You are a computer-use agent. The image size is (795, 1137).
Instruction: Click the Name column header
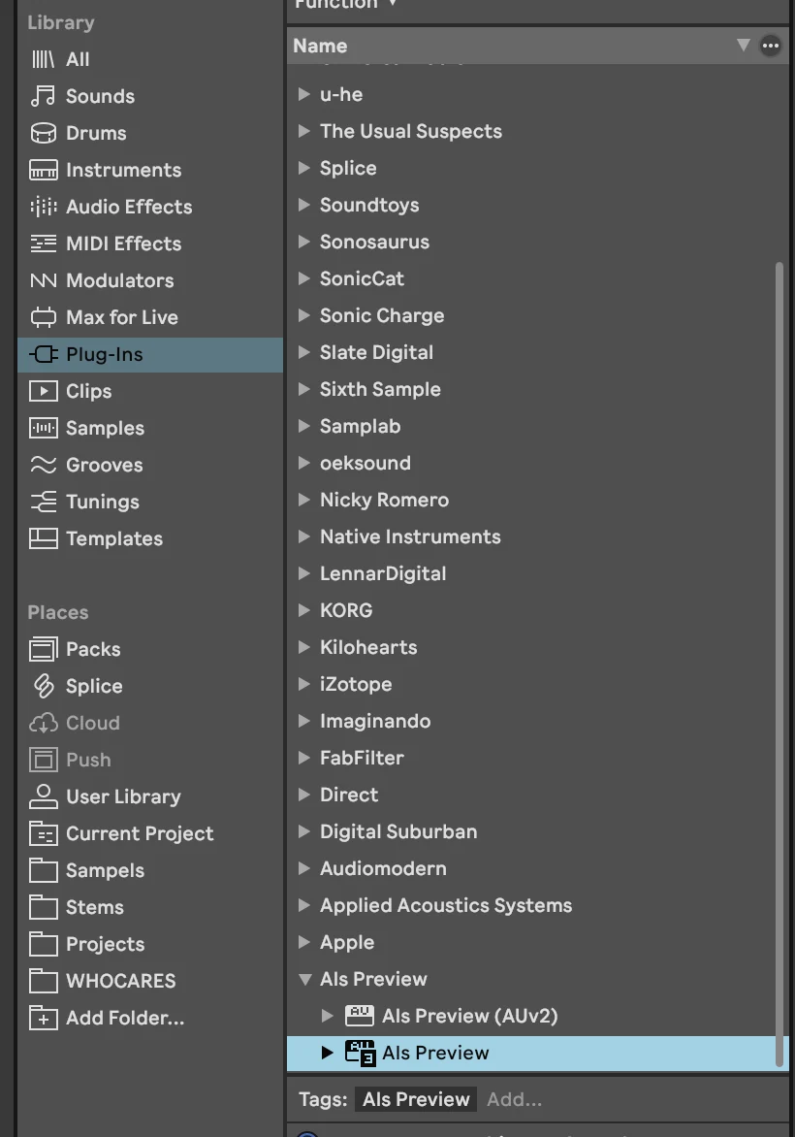click(x=538, y=46)
